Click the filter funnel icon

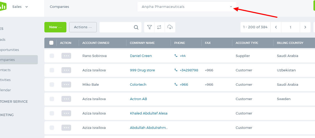pyautogui.click(x=149, y=27)
